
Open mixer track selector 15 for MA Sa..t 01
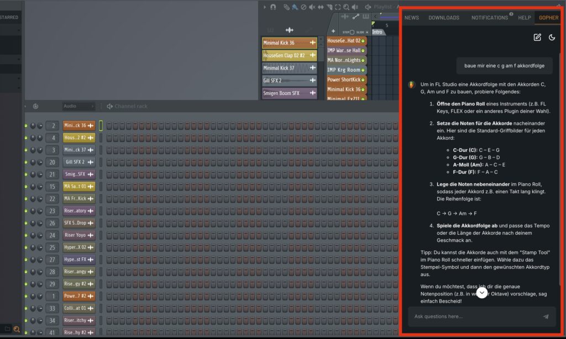53,187
